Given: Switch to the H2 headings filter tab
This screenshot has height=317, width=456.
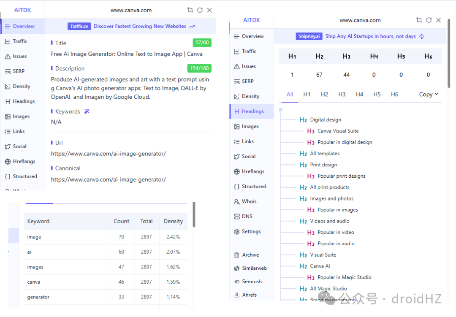Looking at the screenshot, I should tap(324, 94).
